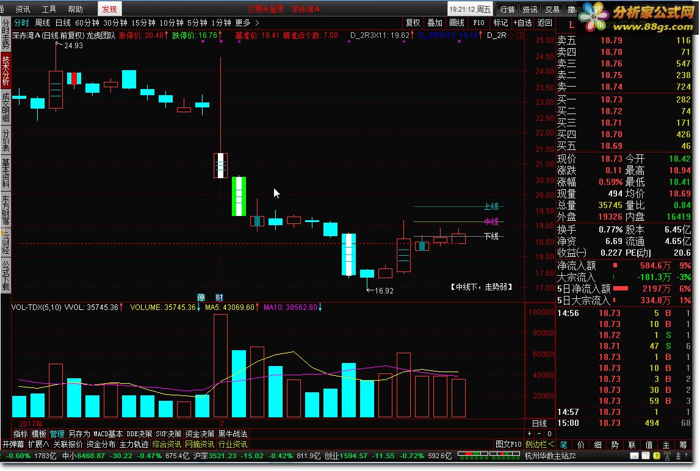The height and width of the screenshot is (471, 700).
Task: Click 另存为 save-as tab
Action: coord(79,434)
